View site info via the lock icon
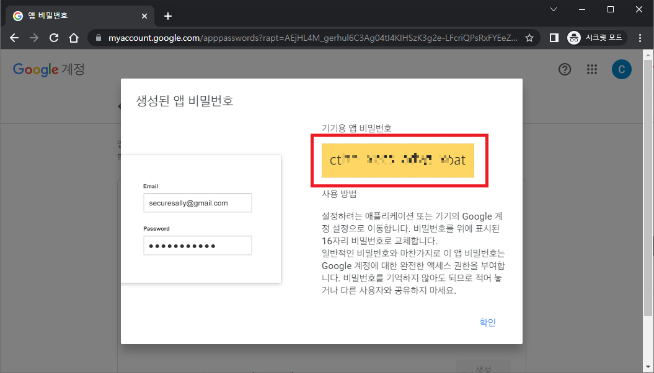Viewport: 654px width, 373px height. [99, 38]
